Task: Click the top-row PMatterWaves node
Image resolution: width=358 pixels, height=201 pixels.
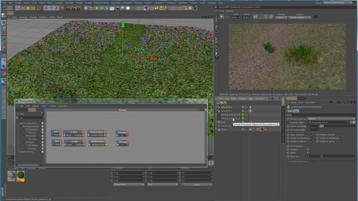Action: (x=97, y=133)
